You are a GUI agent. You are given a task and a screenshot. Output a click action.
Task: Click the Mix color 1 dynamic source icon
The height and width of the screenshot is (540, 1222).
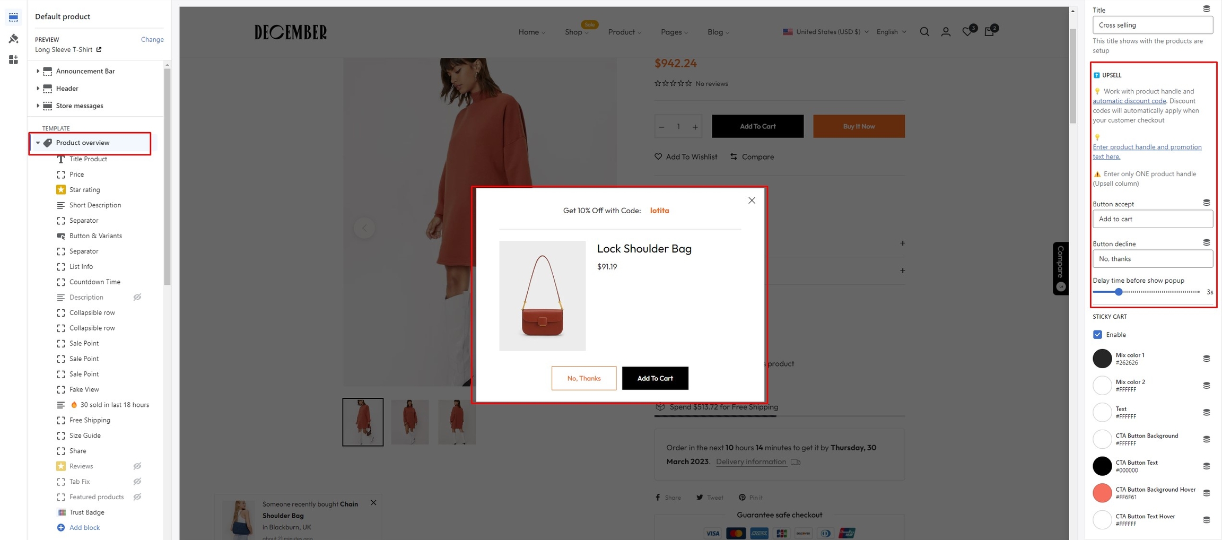1206,359
